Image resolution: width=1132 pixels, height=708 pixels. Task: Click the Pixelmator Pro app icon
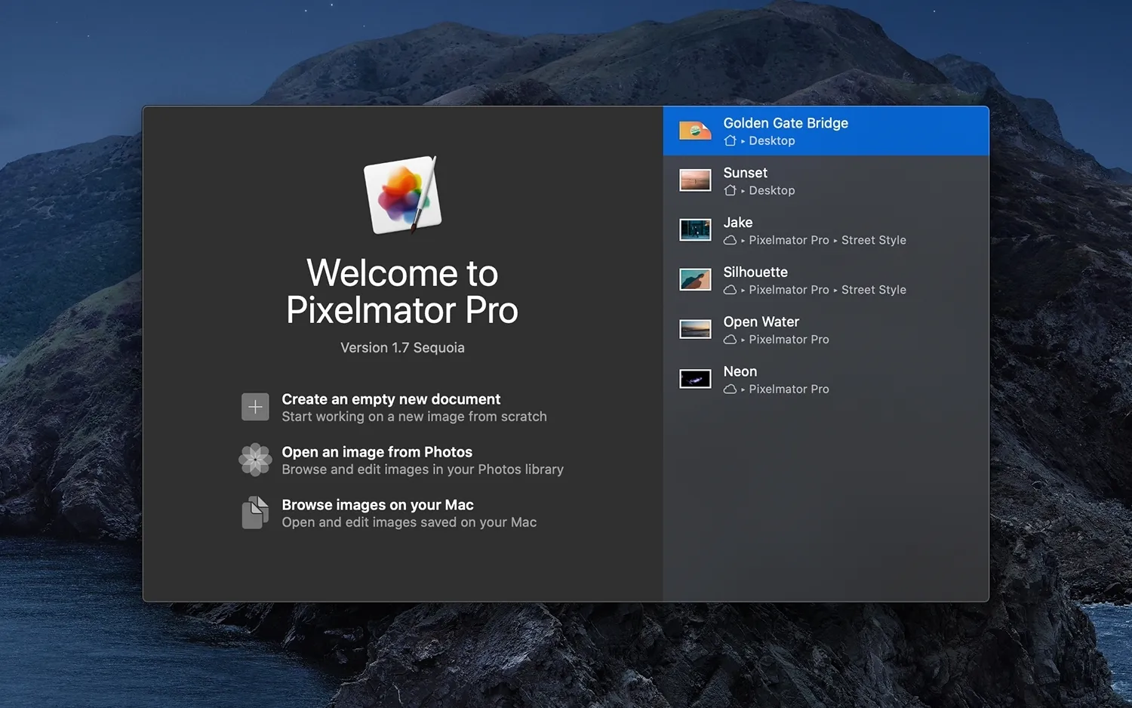point(401,195)
